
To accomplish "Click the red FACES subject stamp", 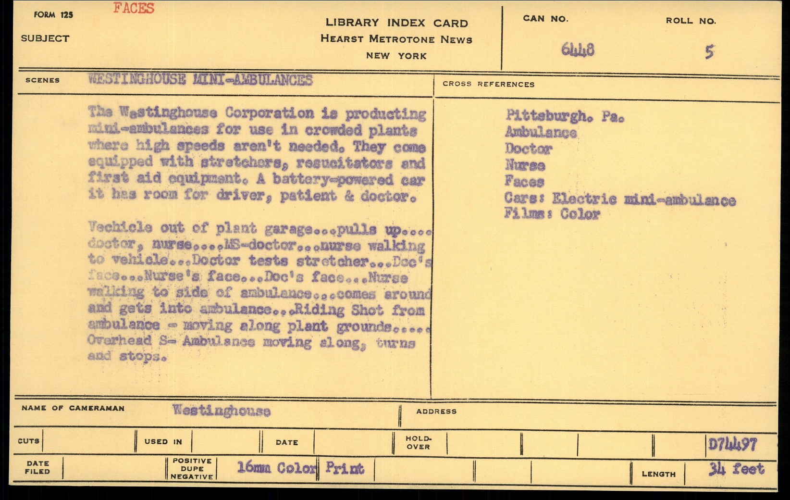I will point(134,9).
